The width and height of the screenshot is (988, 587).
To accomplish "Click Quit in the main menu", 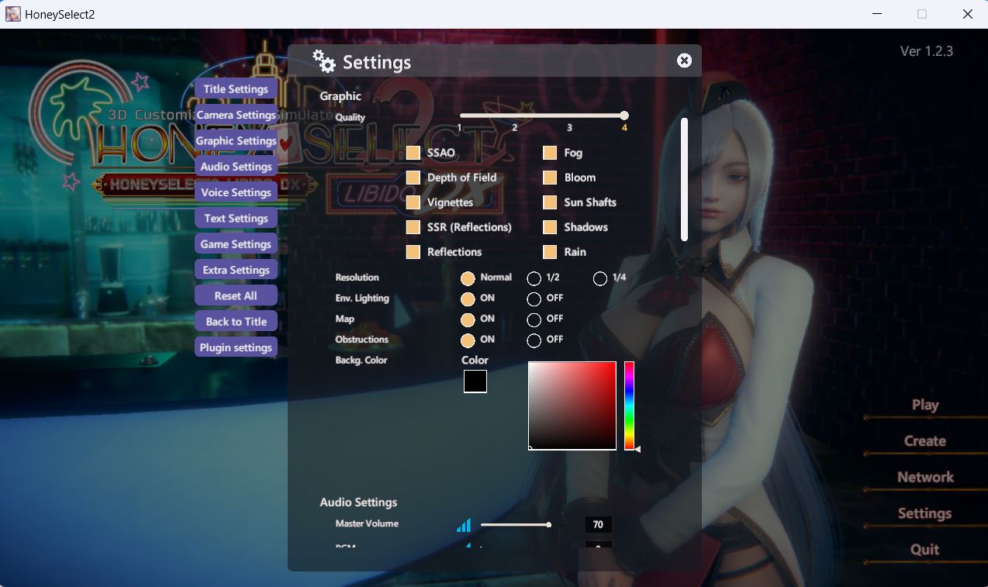I will pos(925,549).
